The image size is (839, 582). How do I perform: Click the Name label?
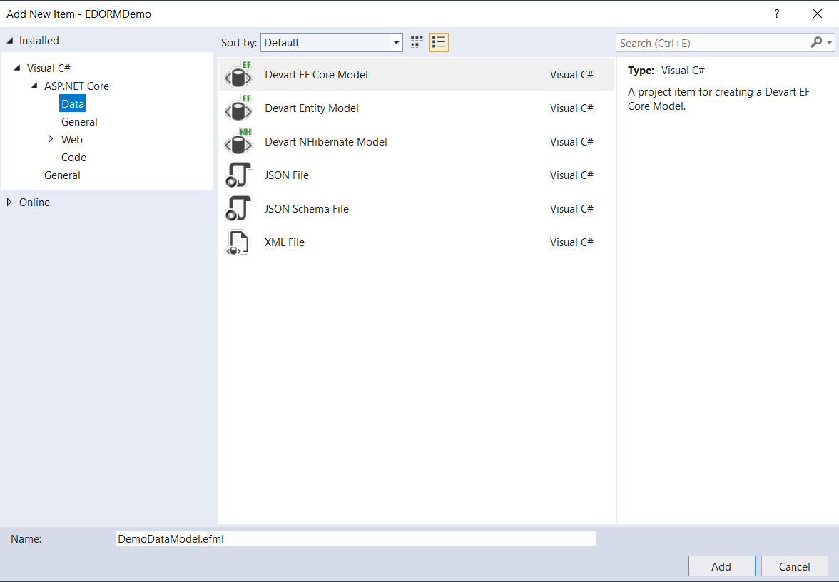pos(26,539)
